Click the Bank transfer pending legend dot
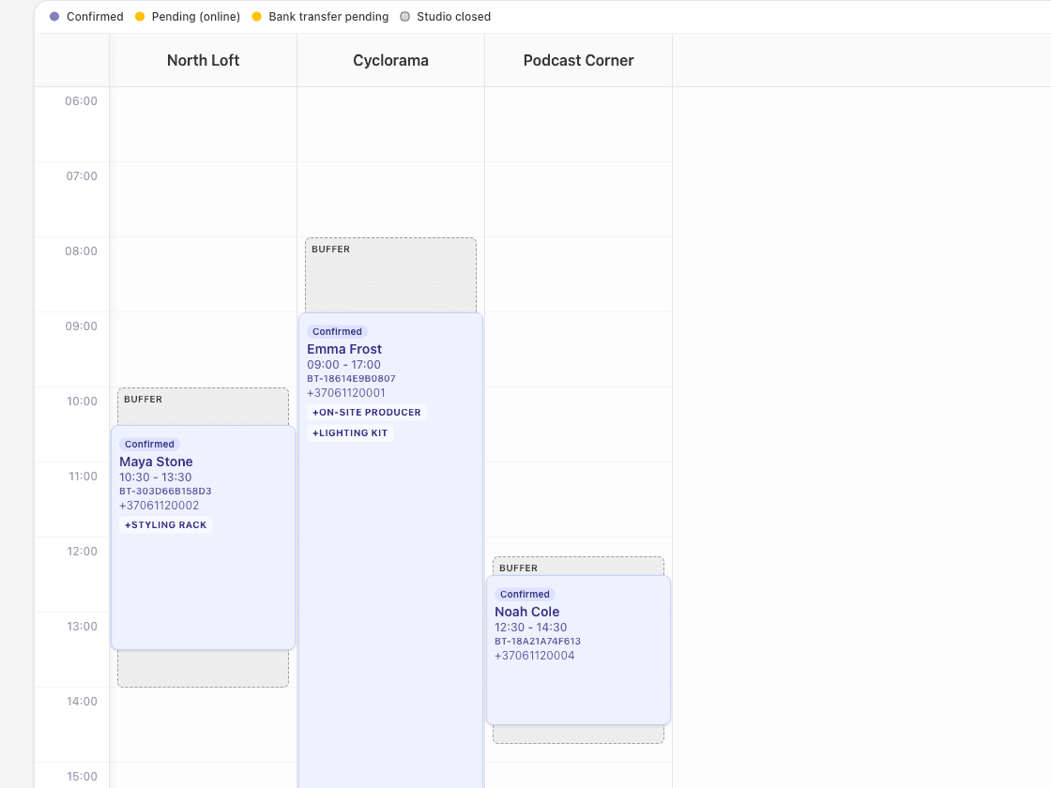 tap(256, 17)
